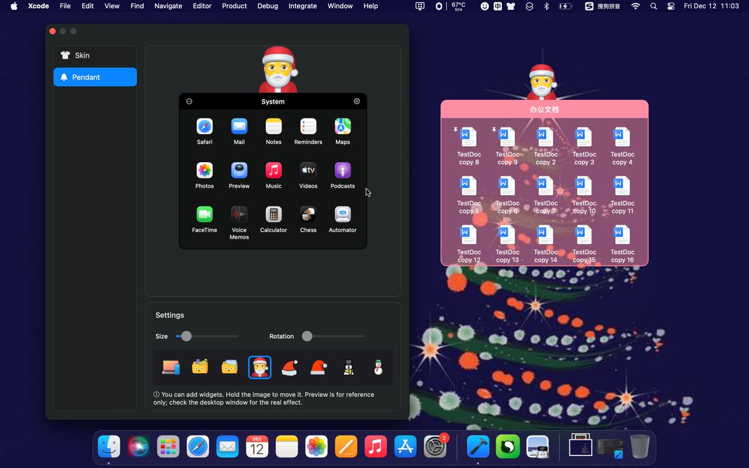749x468 pixels.
Task: Open the Apple menu
Action: [x=14, y=6]
